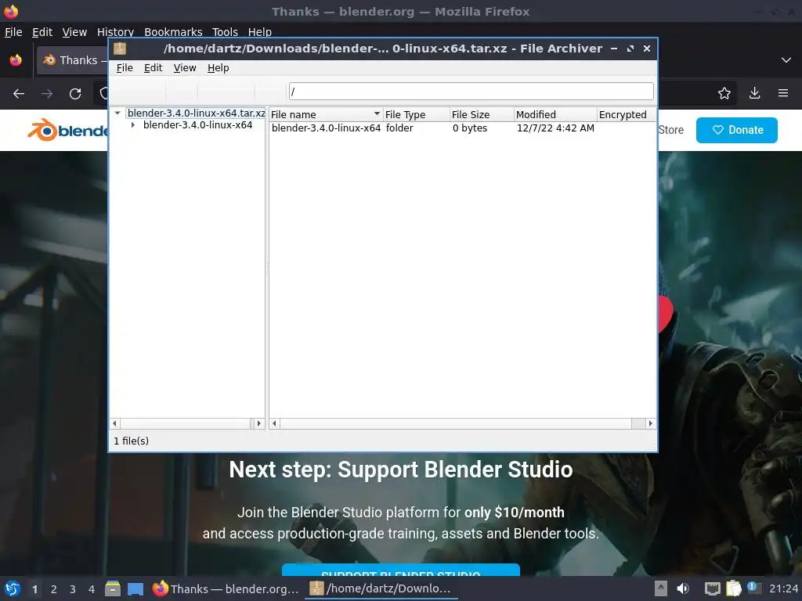This screenshot has width=802, height=601.
Task: Open Firefox downloads panel
Action: tap(754, 93)
